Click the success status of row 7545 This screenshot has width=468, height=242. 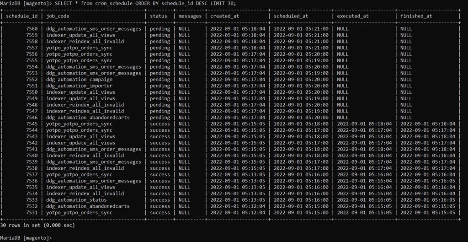click(160, 124)
